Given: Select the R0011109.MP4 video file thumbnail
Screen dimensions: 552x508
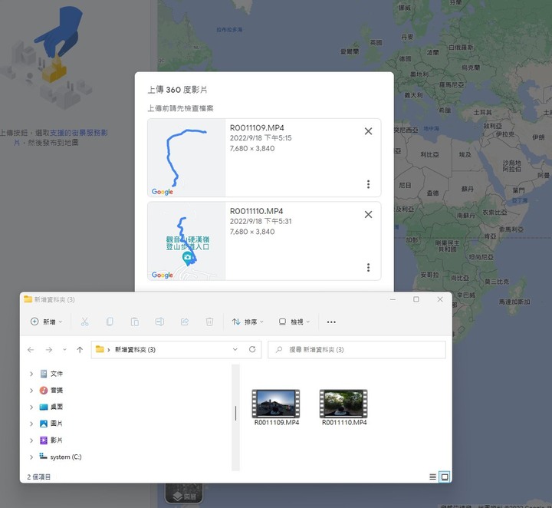Looking at the screenshot, I should click(x=276, y=404).
